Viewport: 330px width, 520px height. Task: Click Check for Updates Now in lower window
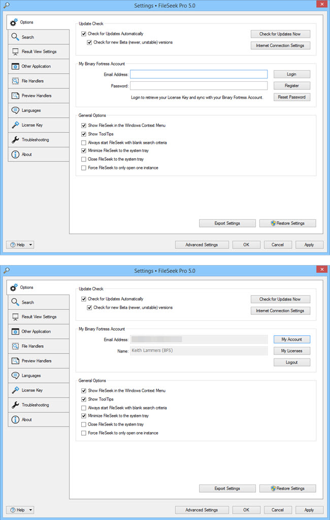[280, 299]
